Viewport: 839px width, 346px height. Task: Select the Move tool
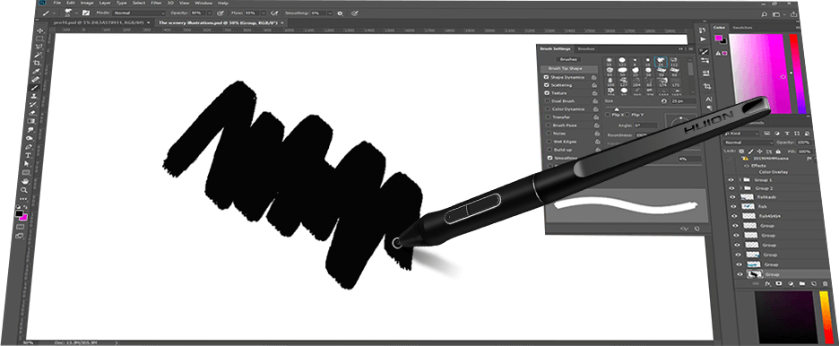(40, 30)
